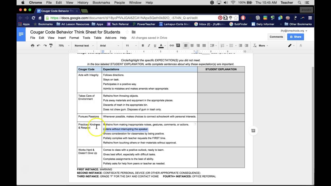This screenshot has height=186, width=331.
Task: Open the editing mode pencil dropdown
Action: [291, 45]
